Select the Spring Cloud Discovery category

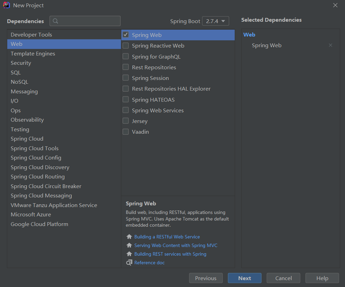[64, 167]
